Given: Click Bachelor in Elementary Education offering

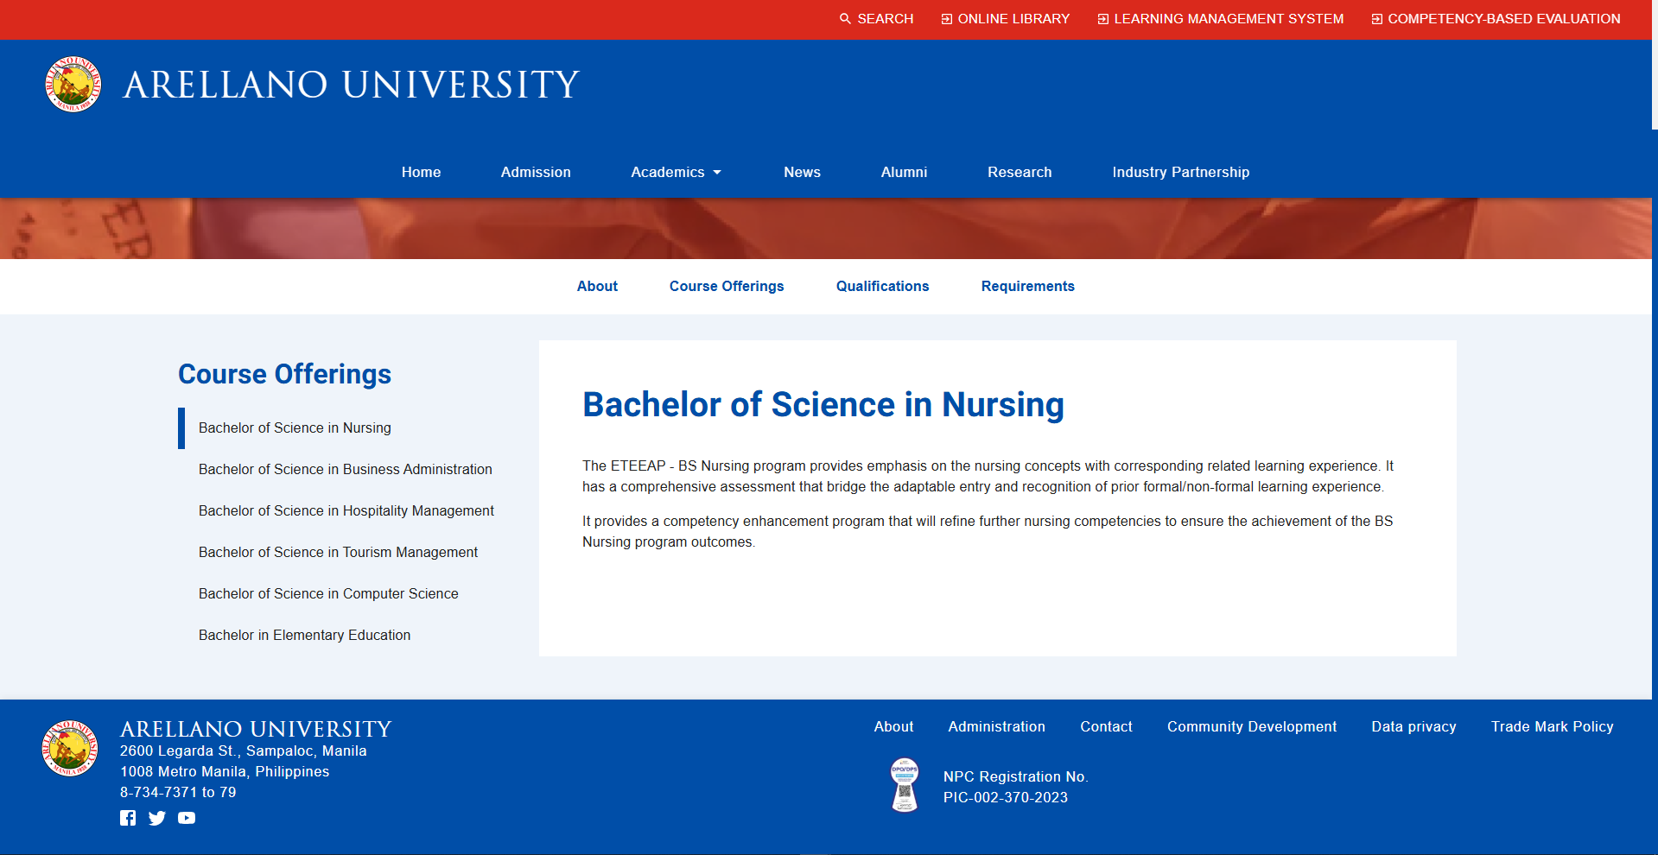Looking at the screenshot, I should [304, 635].
